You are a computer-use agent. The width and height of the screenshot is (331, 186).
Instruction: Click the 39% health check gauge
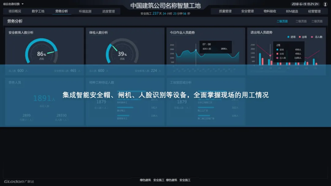[122, 51]
